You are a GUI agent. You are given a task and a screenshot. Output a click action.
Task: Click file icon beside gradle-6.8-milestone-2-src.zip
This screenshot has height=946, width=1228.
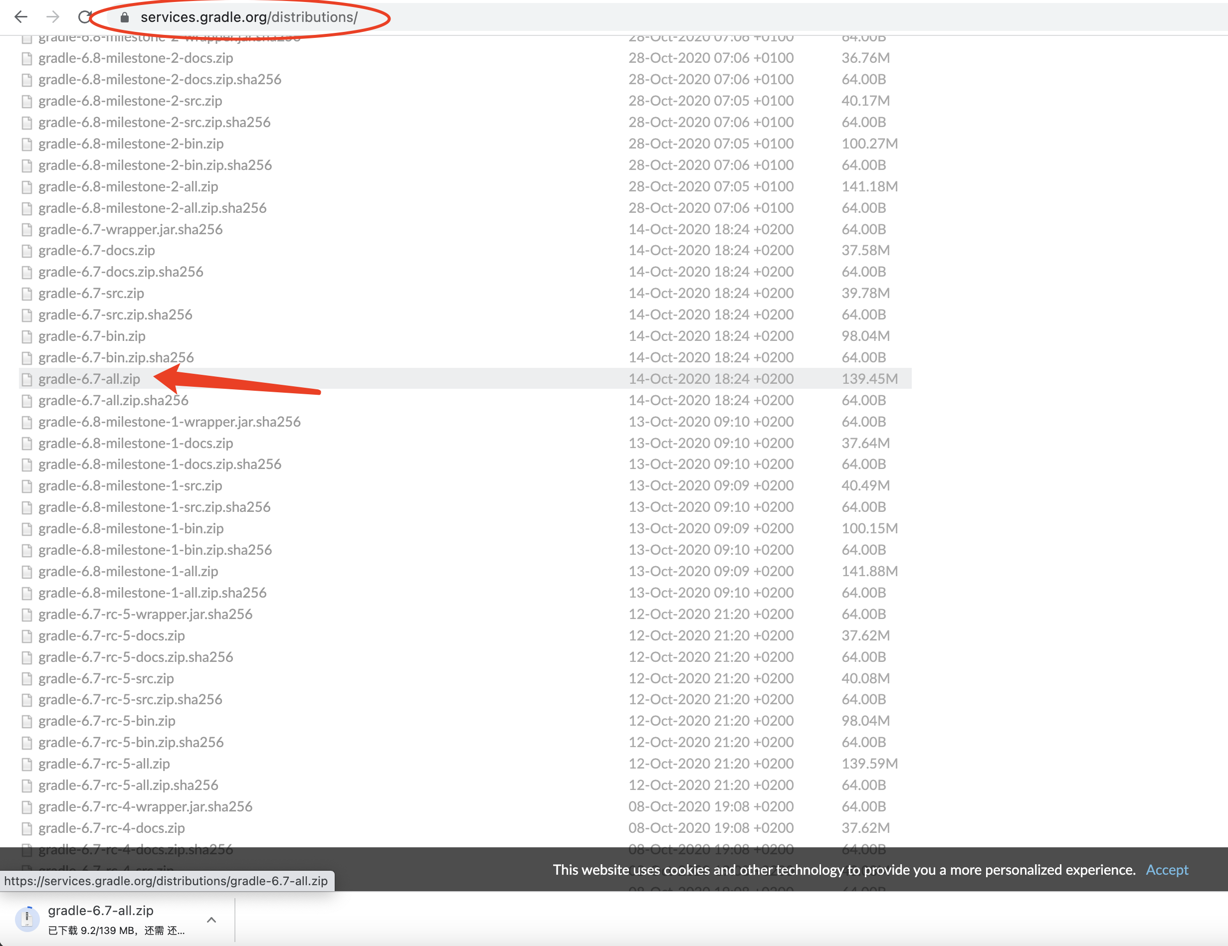point(26,102)
